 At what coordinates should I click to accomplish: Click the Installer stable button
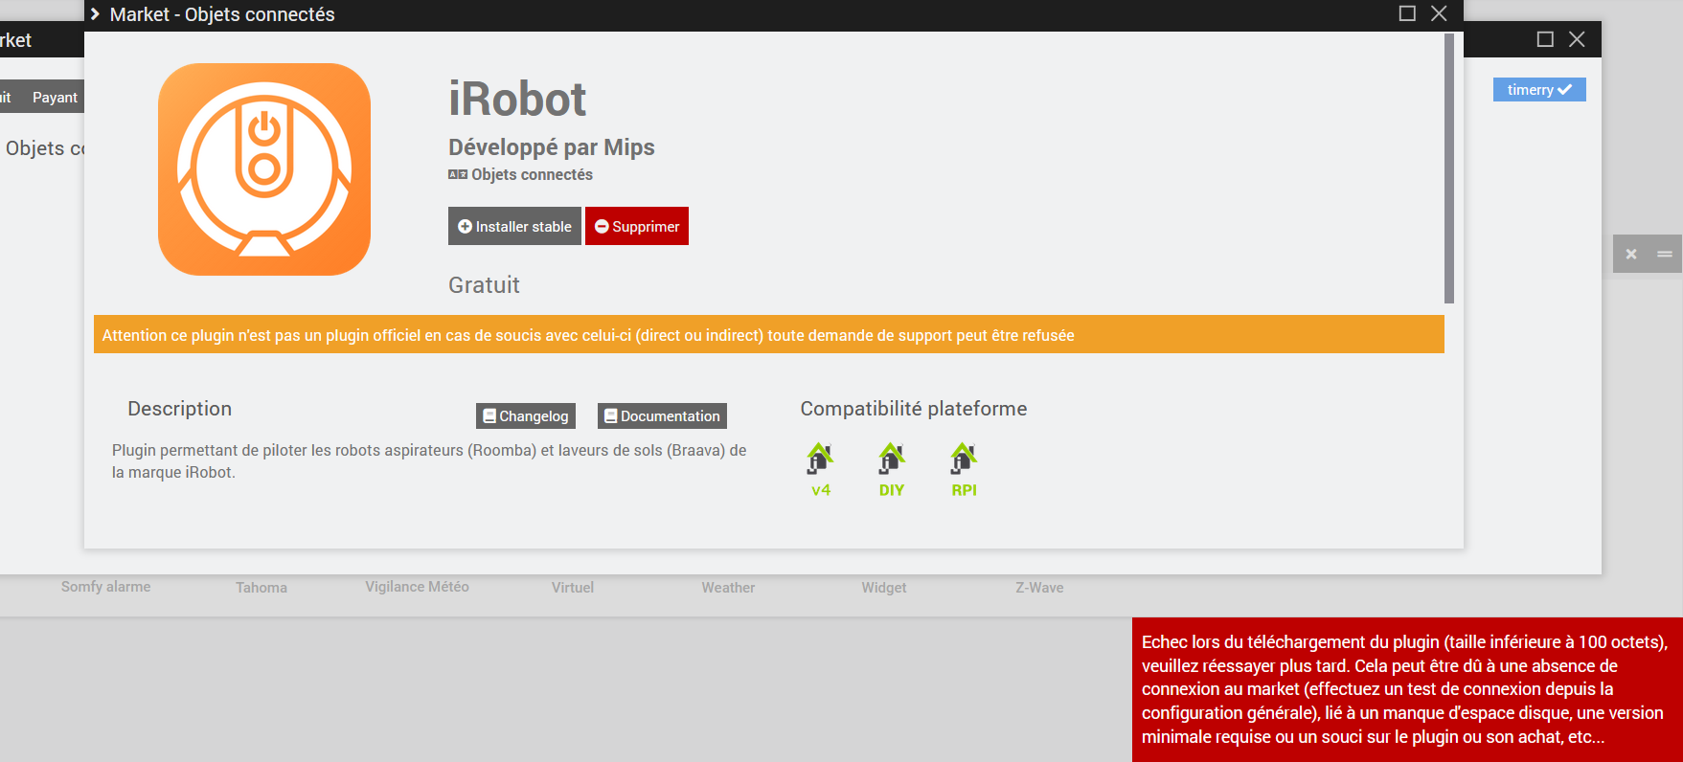tap(514, 226)
